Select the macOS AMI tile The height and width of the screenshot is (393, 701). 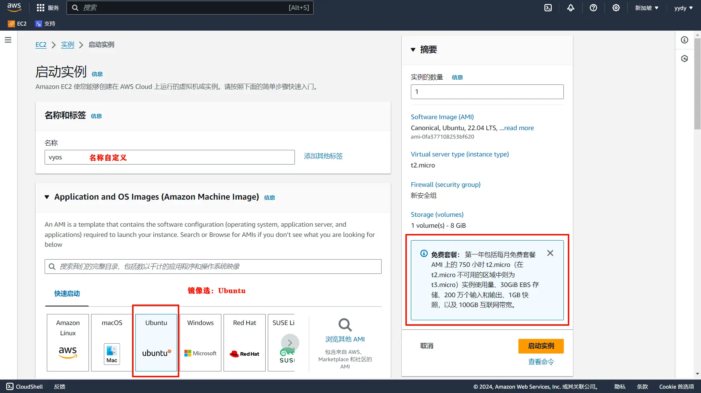coord(112,343)
